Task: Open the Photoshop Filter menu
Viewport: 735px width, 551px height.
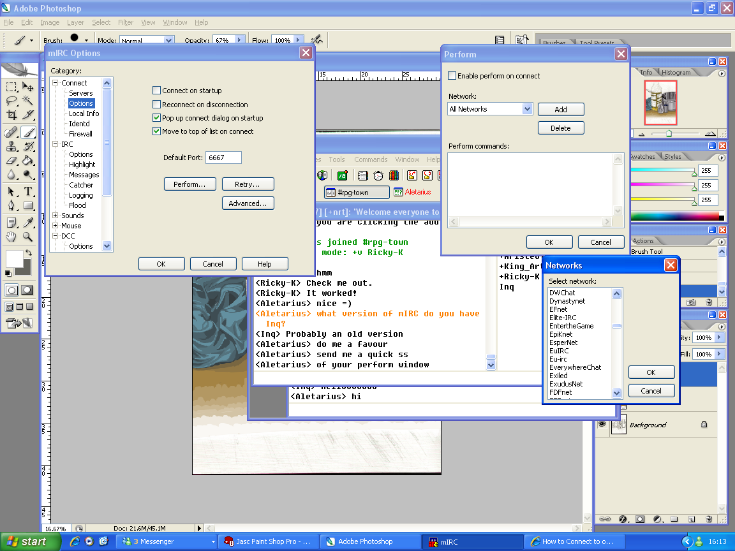Action: (x=125, y=22)
